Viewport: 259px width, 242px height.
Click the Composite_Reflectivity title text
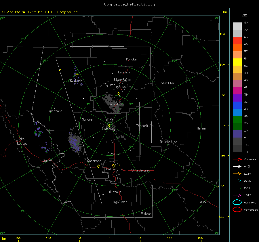129,4
